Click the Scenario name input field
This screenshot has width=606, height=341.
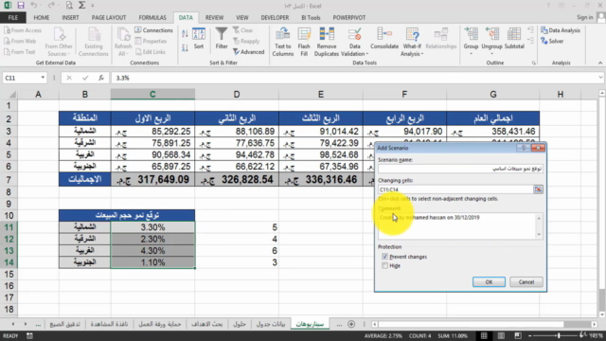460,169
